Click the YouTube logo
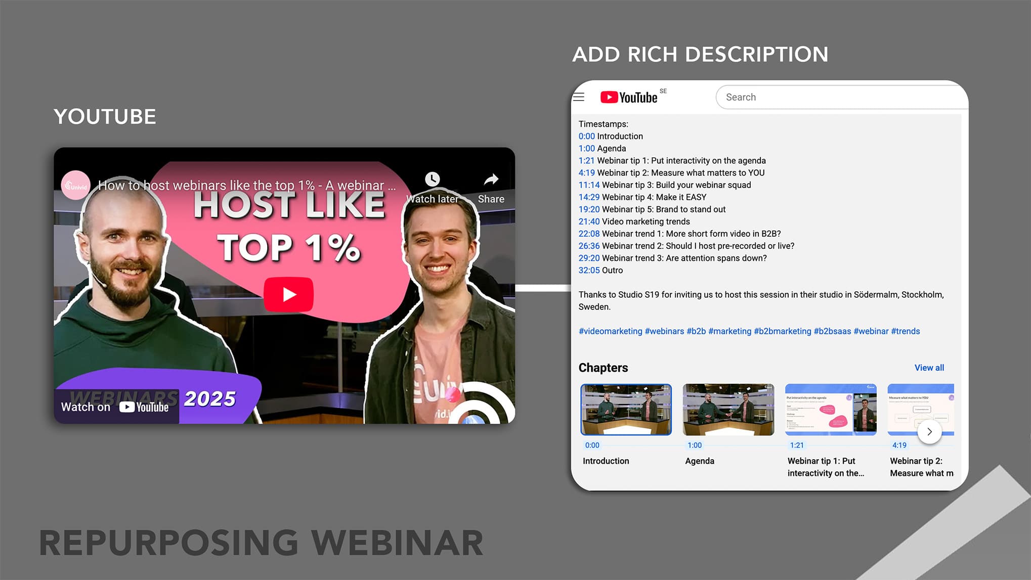Screen dimensions: 1031x580 (629, 97)
